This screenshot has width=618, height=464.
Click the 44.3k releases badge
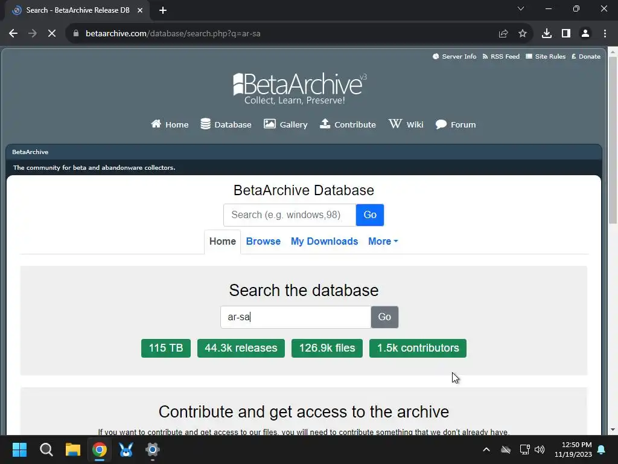point(241,348)
